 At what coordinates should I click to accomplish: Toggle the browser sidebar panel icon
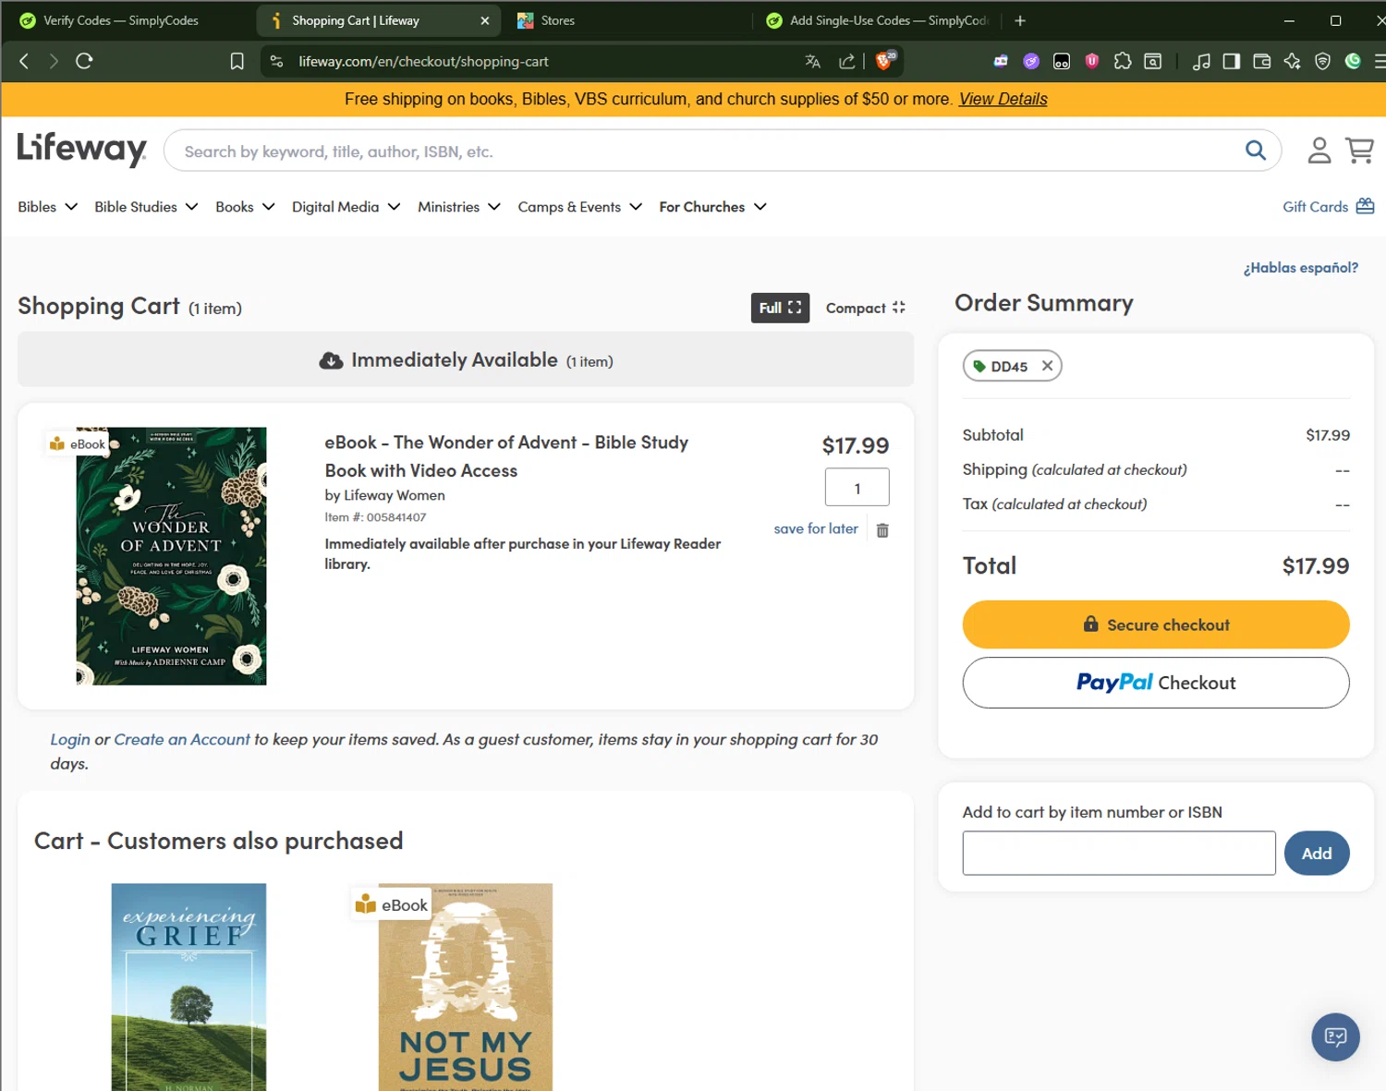click(1231, 61)
